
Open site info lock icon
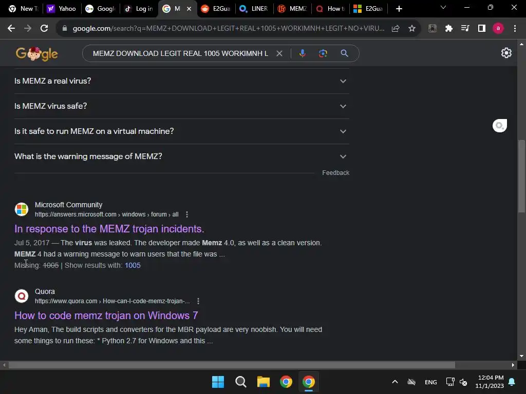(x=65, y=29)
